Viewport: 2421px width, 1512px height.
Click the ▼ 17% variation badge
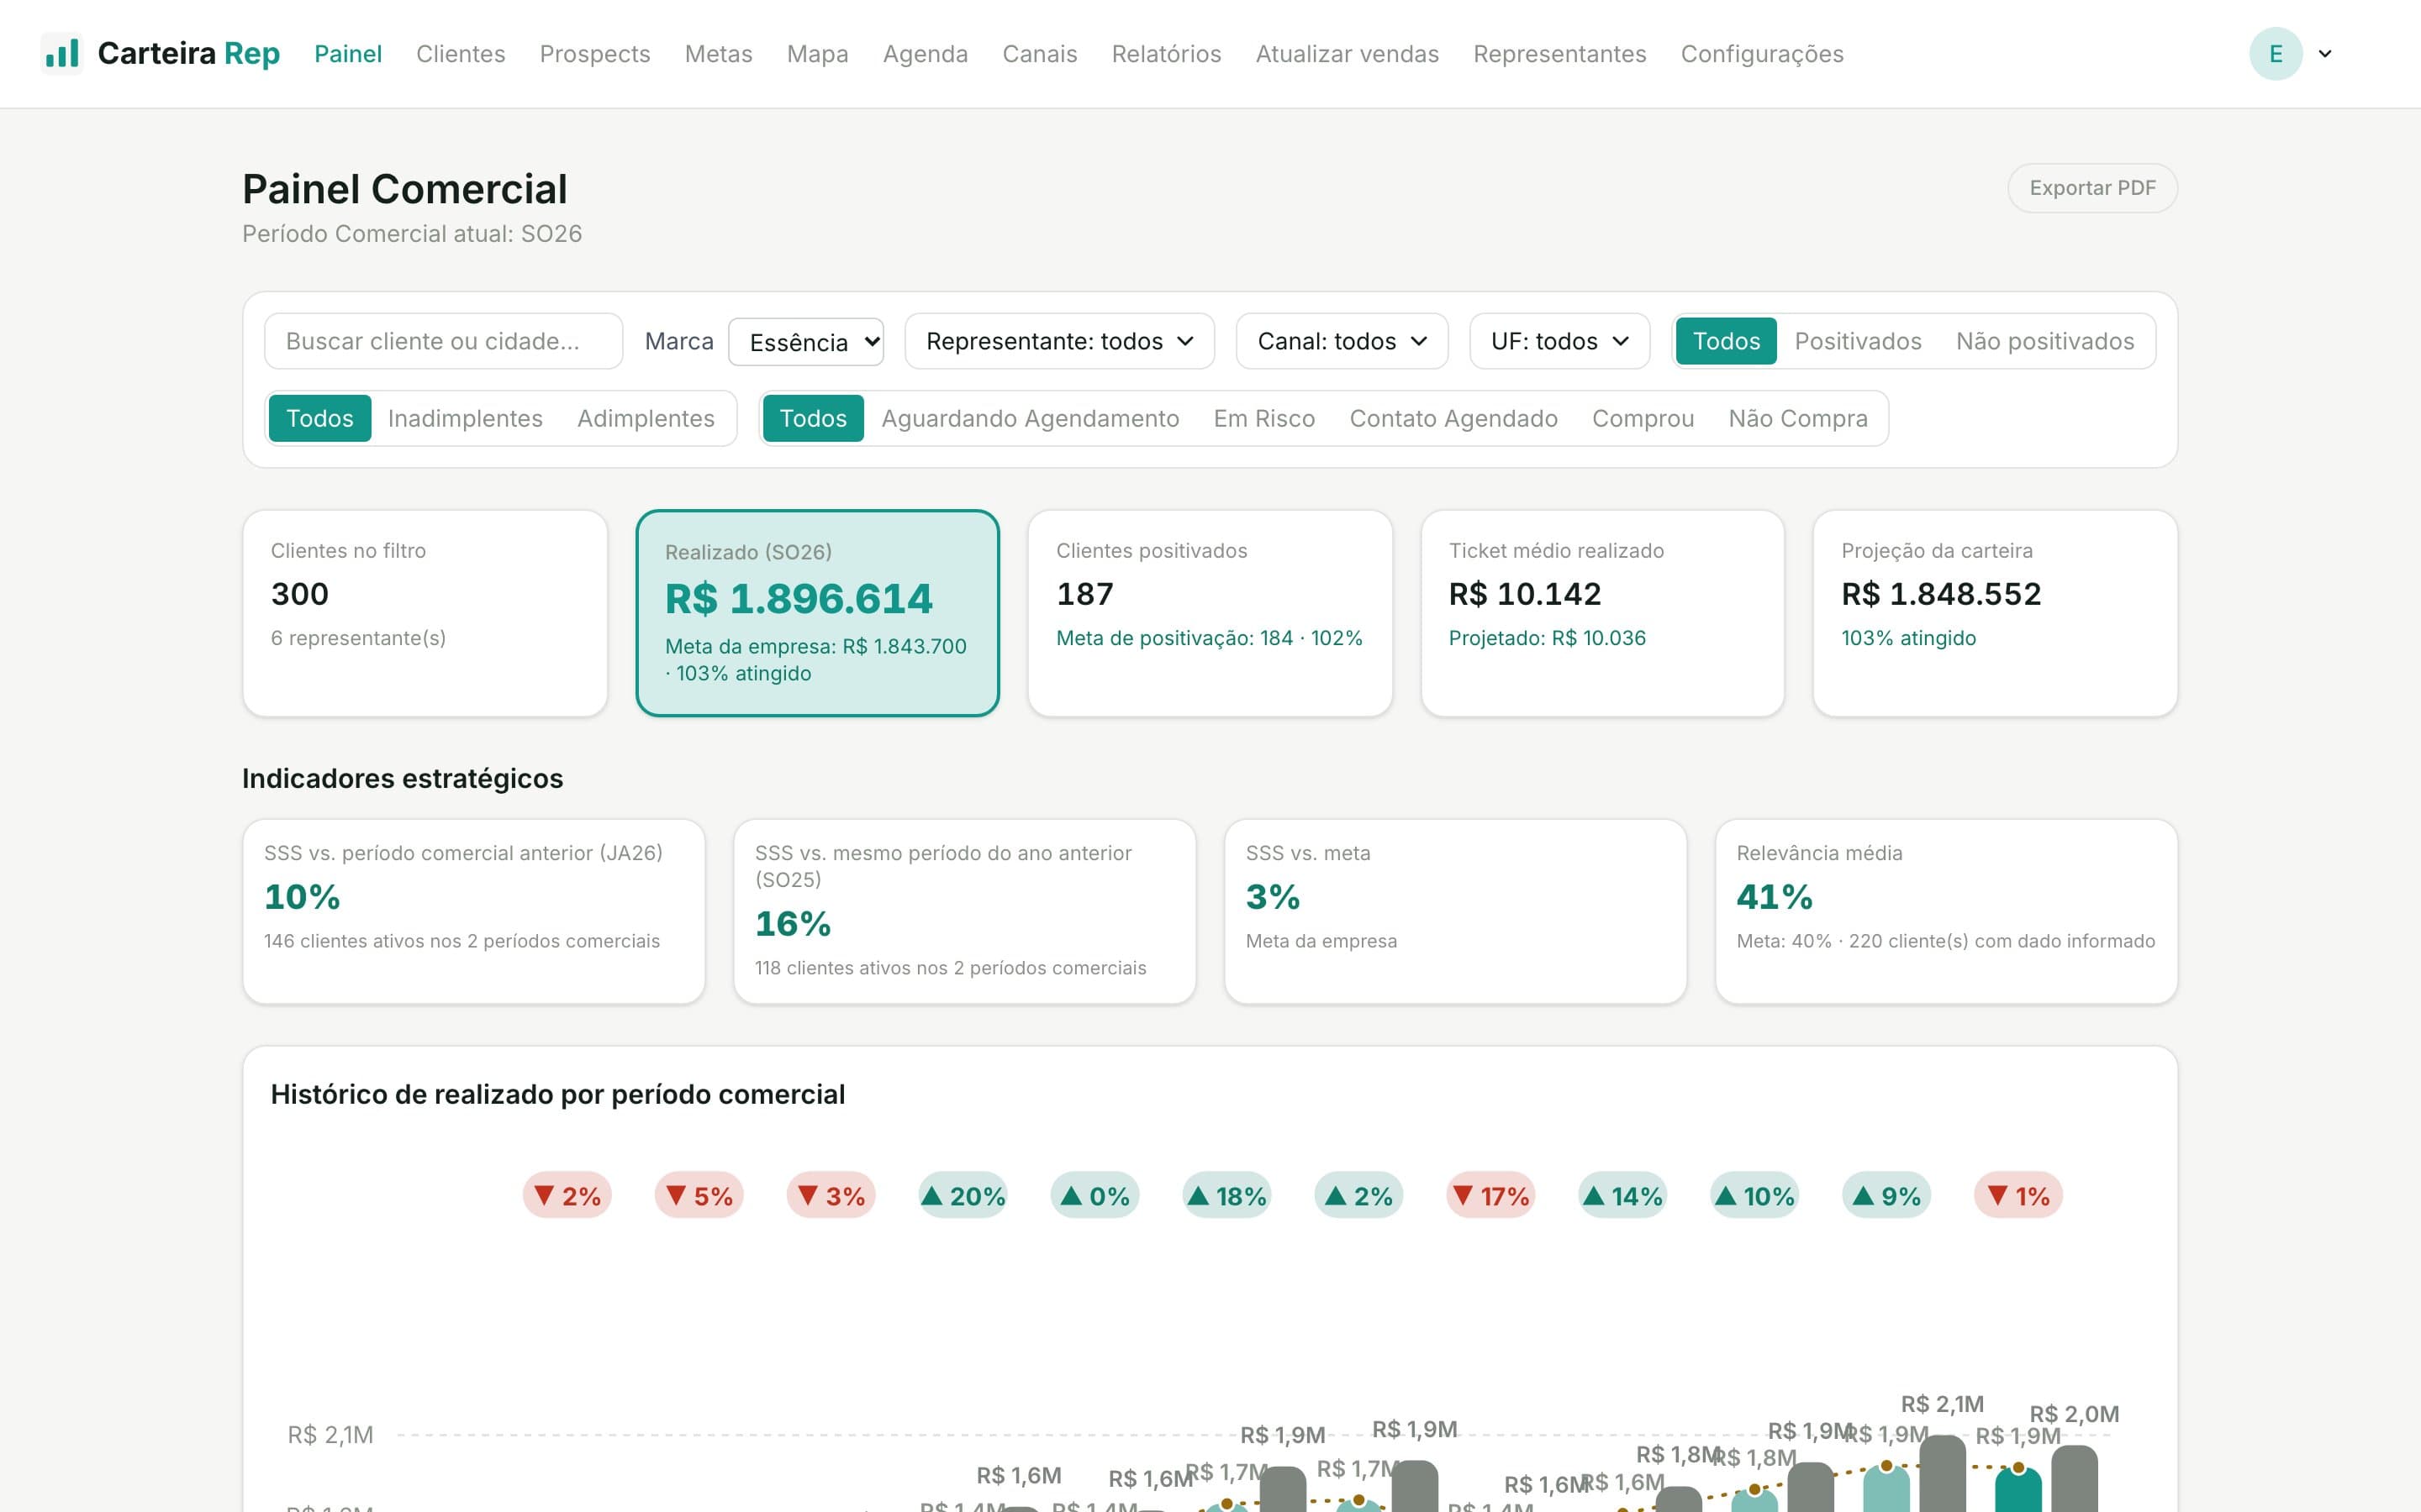point(1490,1195)
